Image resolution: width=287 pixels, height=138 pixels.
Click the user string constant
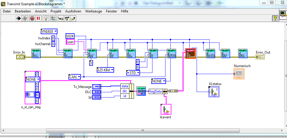[x=70, y=42]
